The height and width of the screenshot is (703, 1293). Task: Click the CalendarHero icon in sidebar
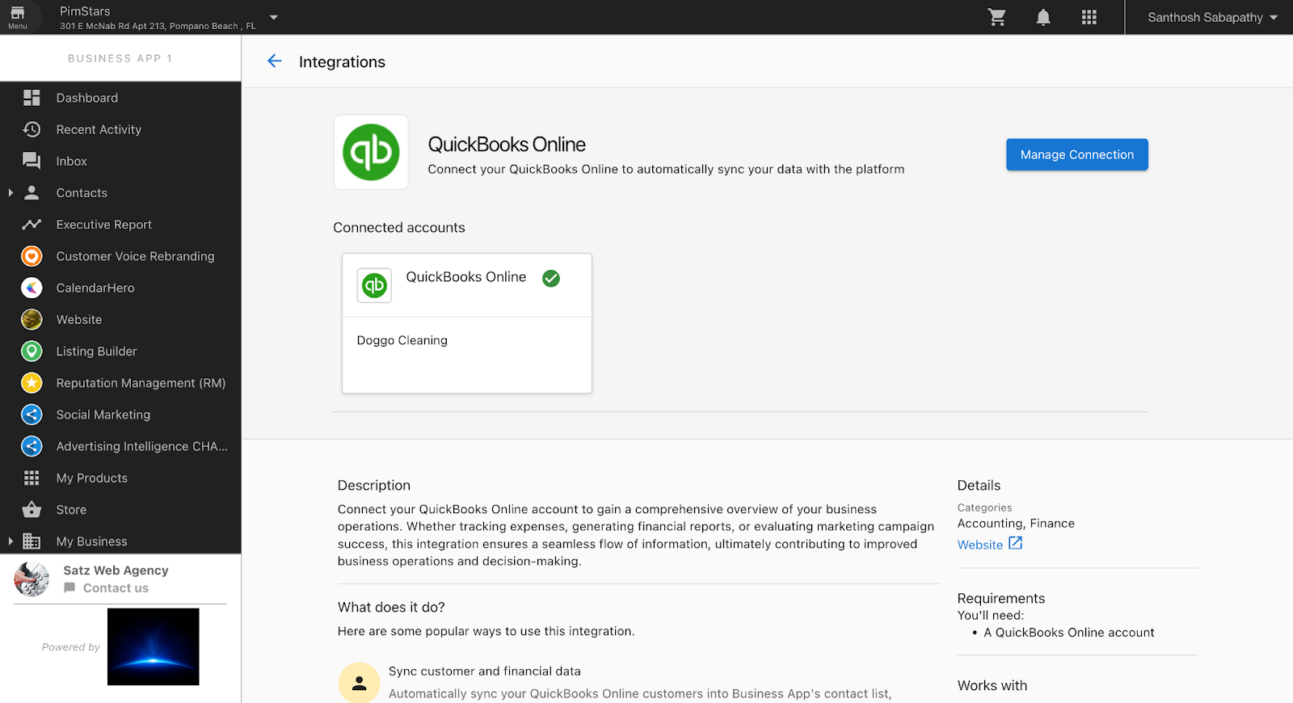(x=32, y=288)
